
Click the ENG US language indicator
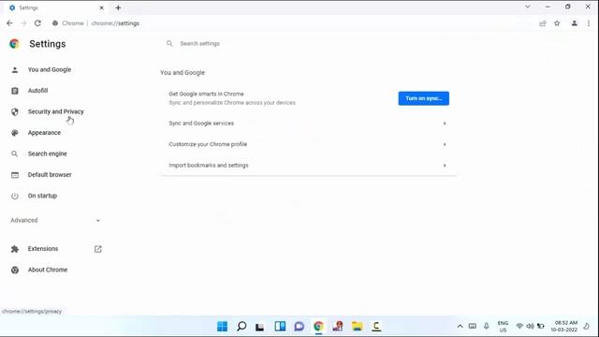(x=504, y=327)
